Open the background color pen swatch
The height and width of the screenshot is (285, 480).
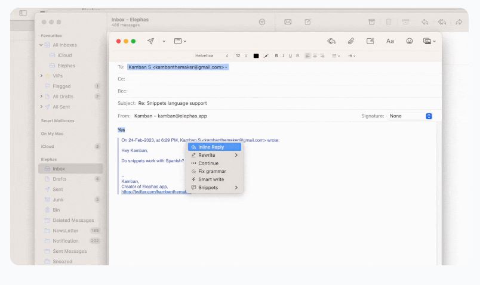pos(266,55)
